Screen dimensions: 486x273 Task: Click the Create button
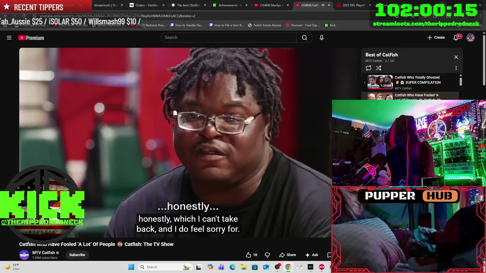436,38
